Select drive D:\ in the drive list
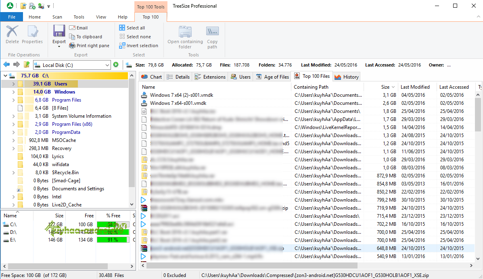 tap(13, 232)
